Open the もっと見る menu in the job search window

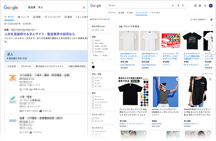click(x=82, y=17)
